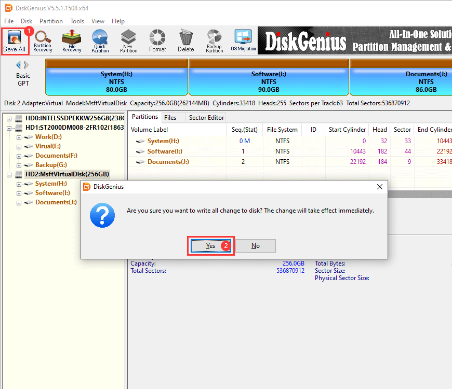This screenshot has height=389, width=452.
Task: Click the Delete trash can icon
Action: [185, 40]
